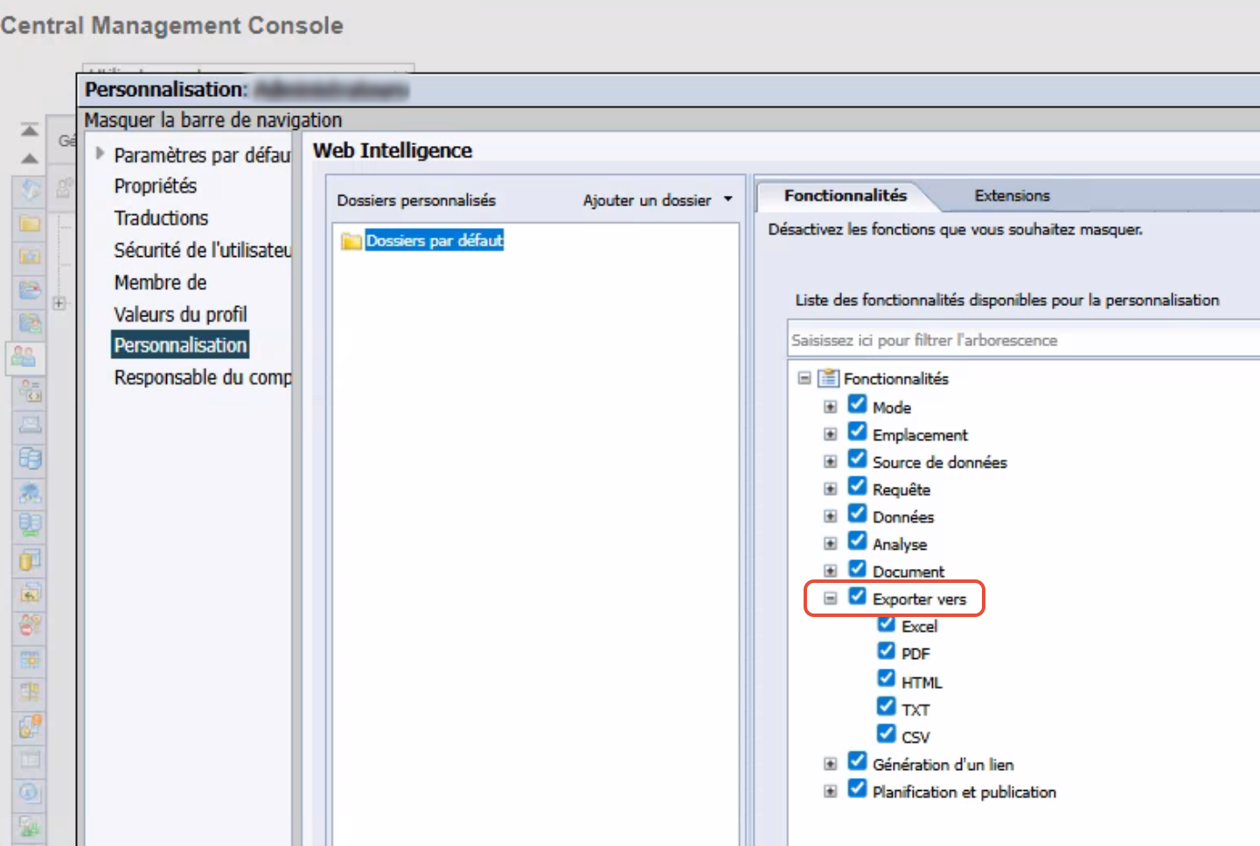Click the grey user-with-question icon beside the sidebar
This screenshot has height=846, width=1260.
[x=64, y=187]
